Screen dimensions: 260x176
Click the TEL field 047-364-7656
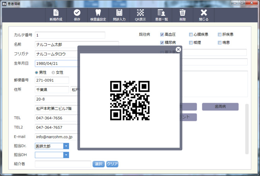(56, 118)
